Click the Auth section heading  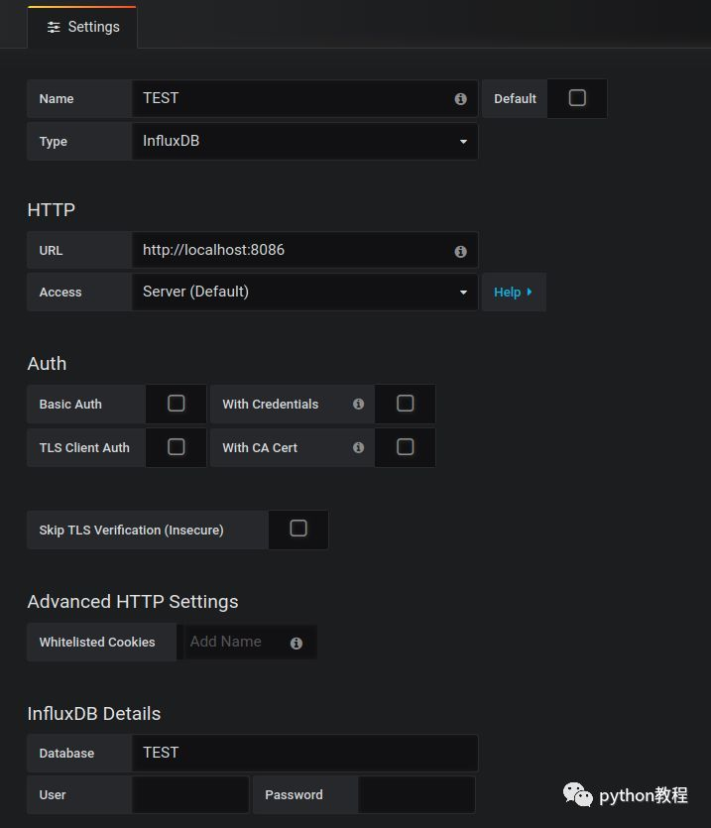(x=47, y=364)
